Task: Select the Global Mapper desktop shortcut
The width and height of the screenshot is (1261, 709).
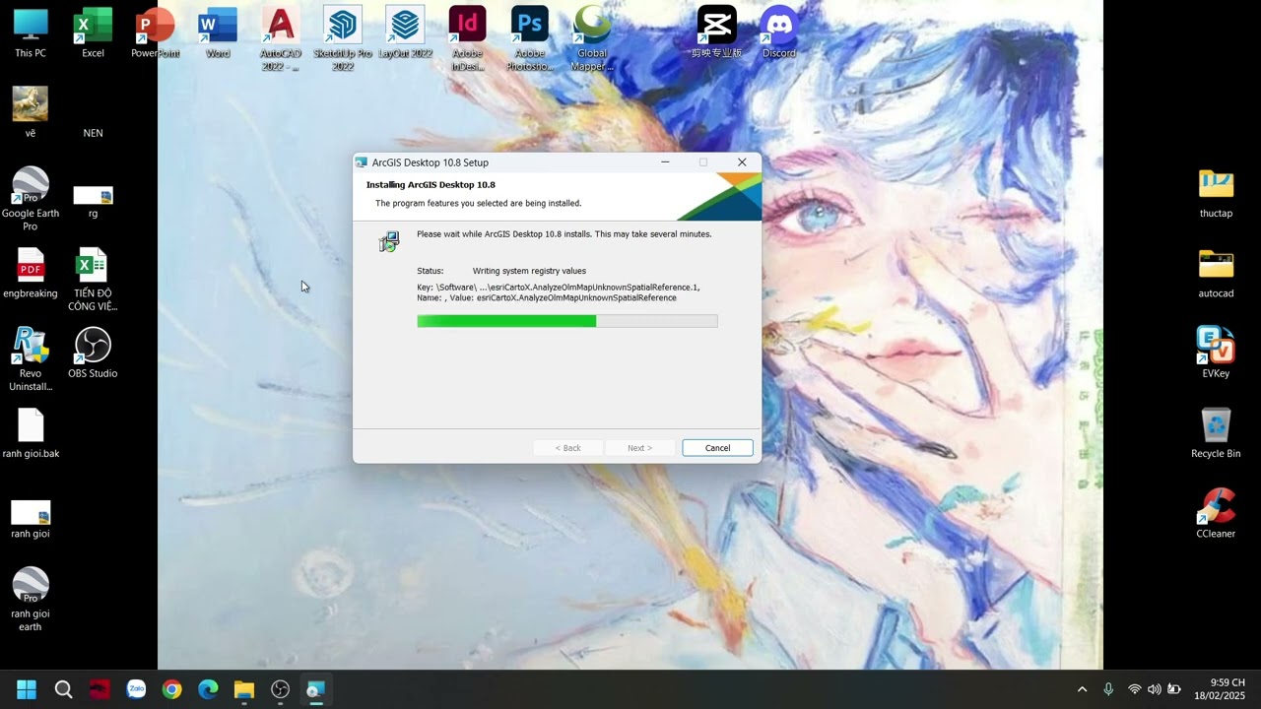Action: [592, 39]
